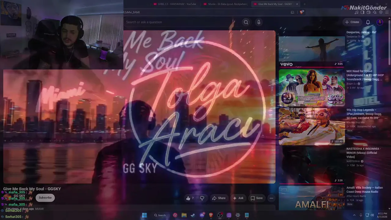391x220 pixels.
Task: Open the Amalfi video thumbnail
Action: 312,198
